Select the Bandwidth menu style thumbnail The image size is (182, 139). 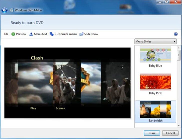tap(155, 109)
